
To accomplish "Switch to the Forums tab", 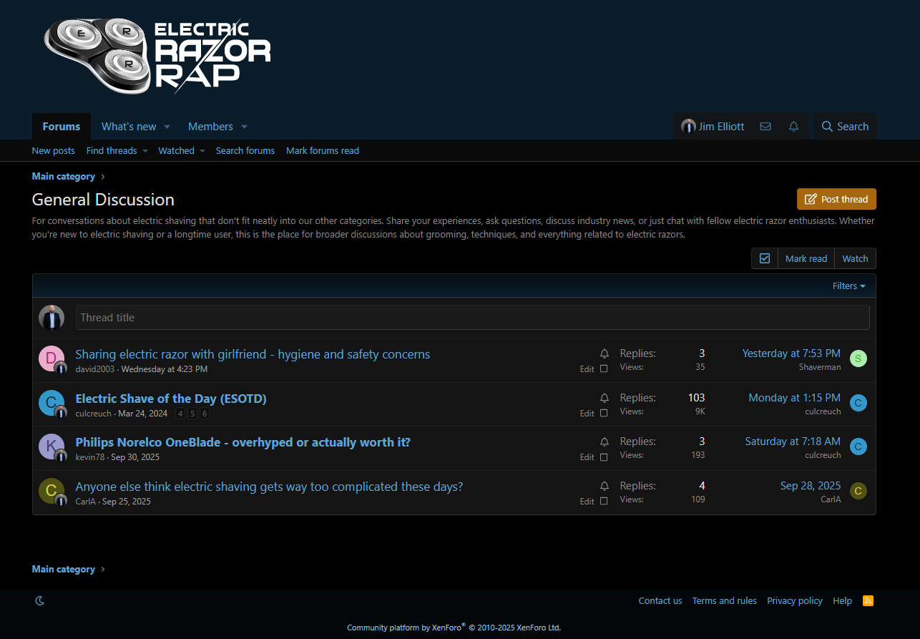I will [x=62, y=127].
